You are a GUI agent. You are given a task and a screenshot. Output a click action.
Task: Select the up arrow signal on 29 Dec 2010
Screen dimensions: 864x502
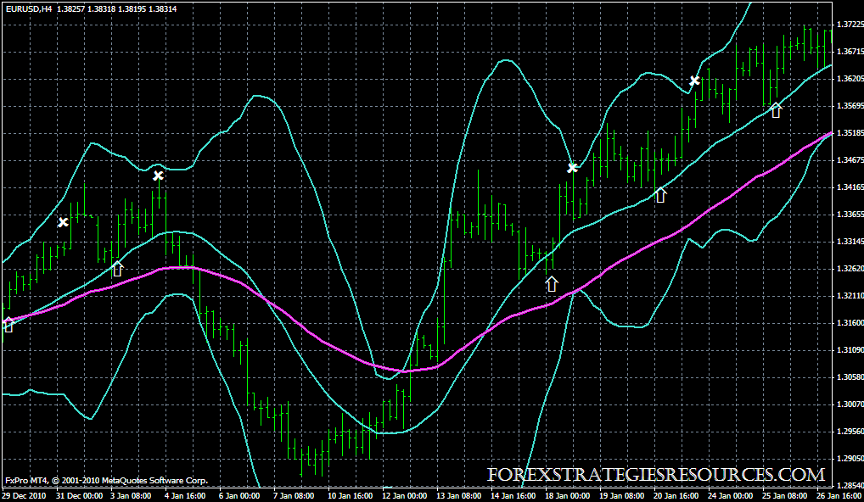pyautogui.click(x=8, y=325)
